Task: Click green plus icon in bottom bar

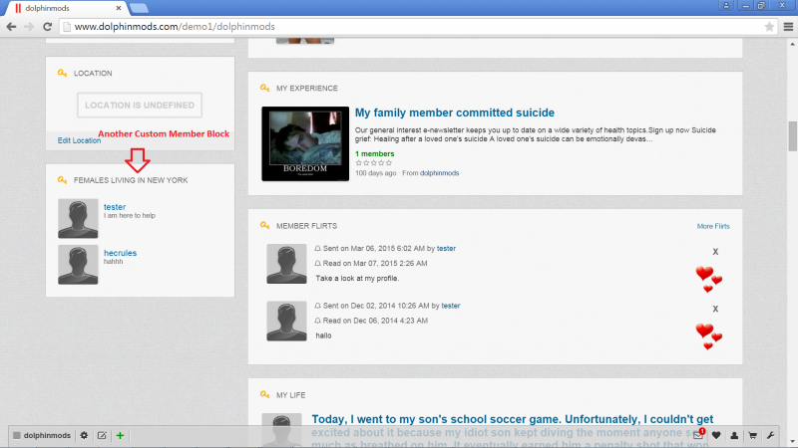Action: pyautogui.click(x=120, y=435)
